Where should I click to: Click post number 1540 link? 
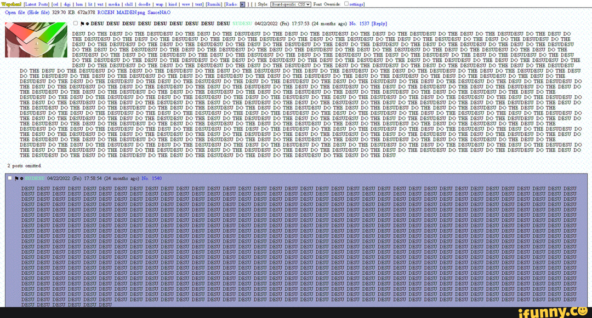coord(156,178)
